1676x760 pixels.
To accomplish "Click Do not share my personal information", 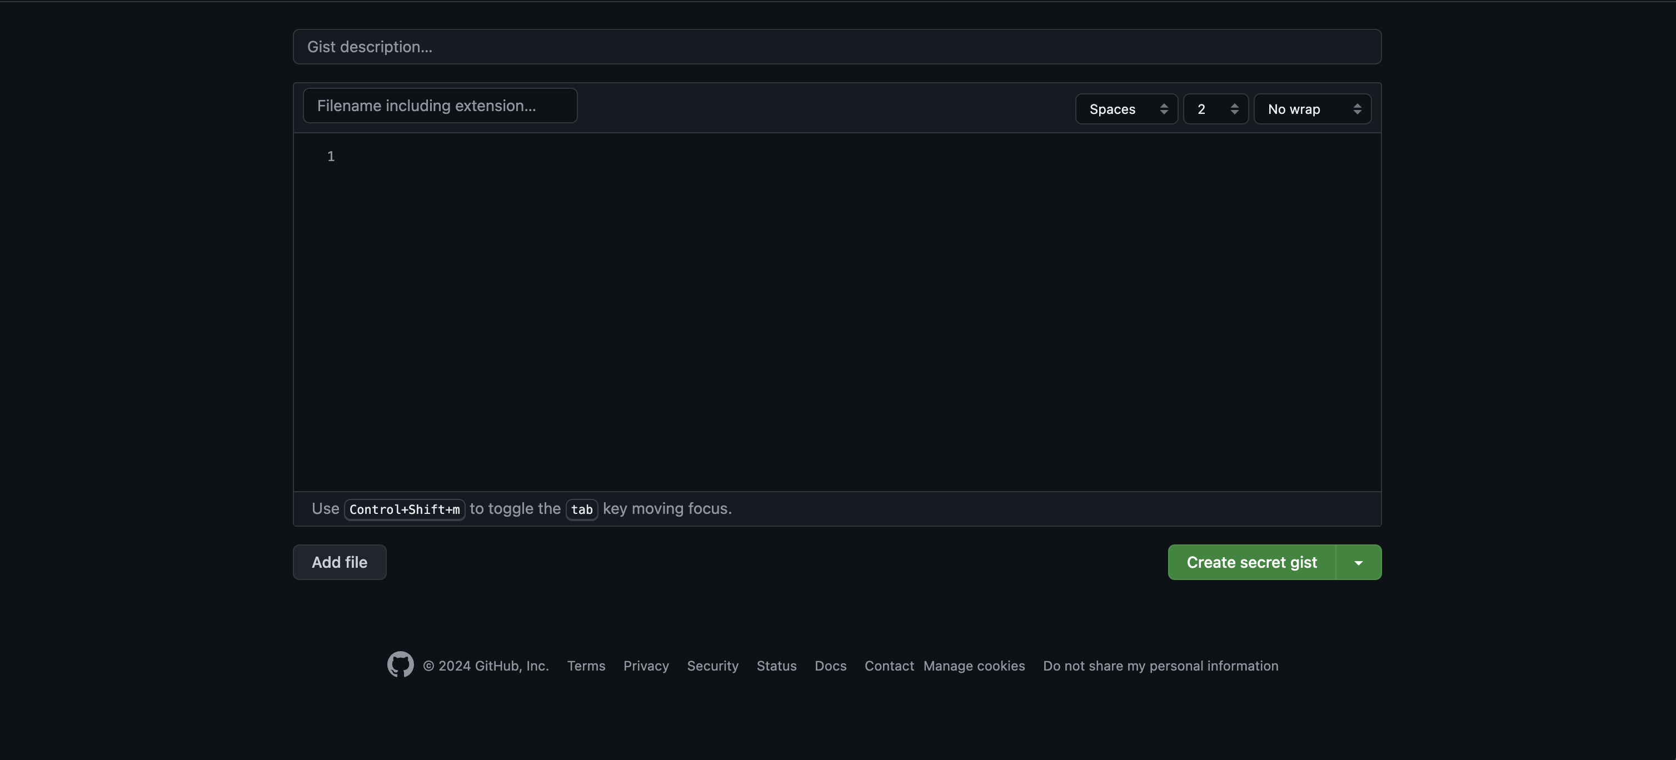I will (x=1161, y=666).
